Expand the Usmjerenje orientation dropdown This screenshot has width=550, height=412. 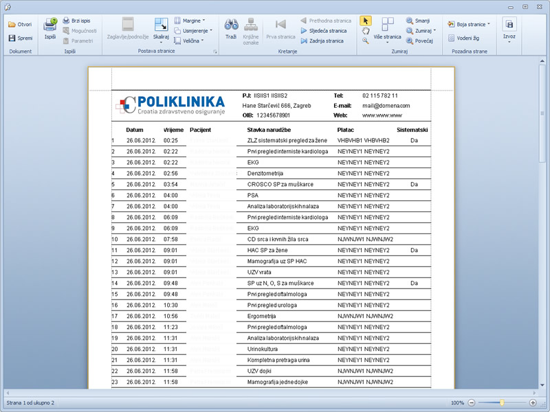[x=193, y=31]
